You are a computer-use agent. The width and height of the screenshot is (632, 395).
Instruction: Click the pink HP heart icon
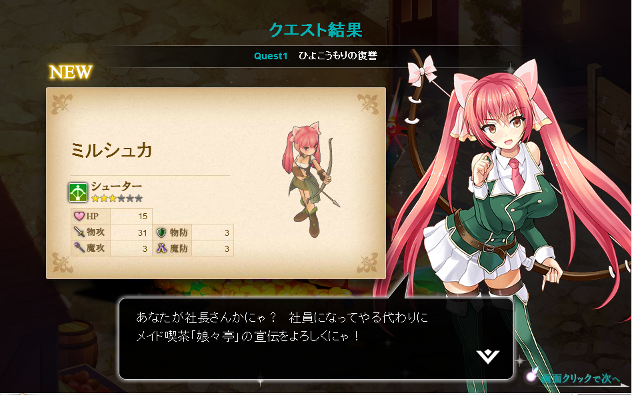(x=79, y=216)
